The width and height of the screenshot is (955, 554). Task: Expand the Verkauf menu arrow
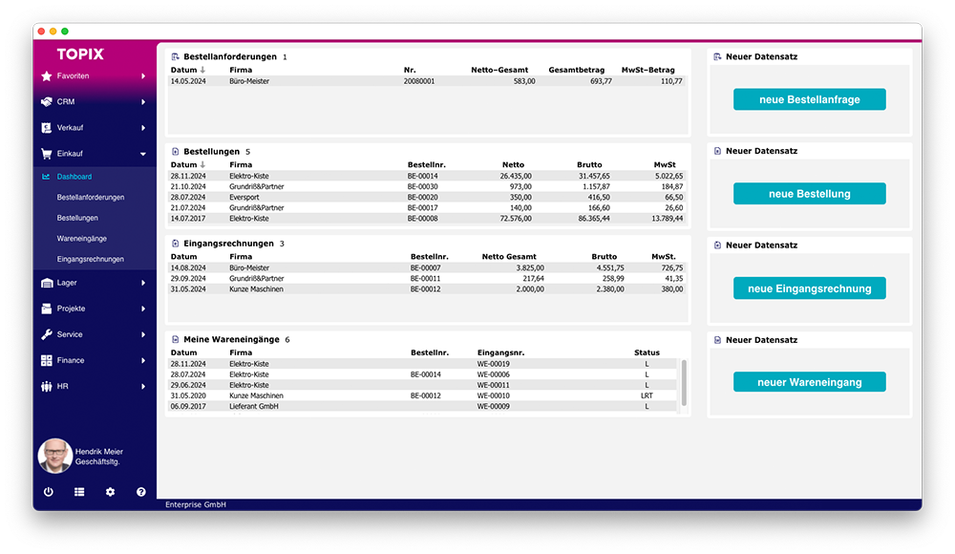[143, 127]
